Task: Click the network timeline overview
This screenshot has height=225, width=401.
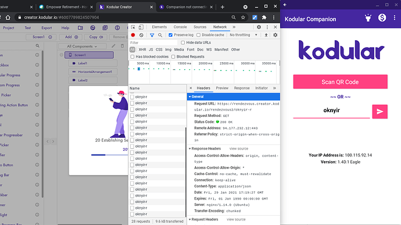Action: [203, 72]
